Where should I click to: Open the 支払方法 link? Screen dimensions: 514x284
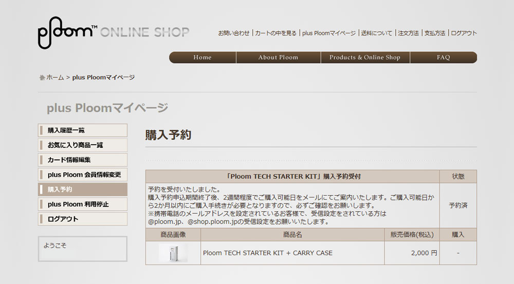click(x=435, y=33)
